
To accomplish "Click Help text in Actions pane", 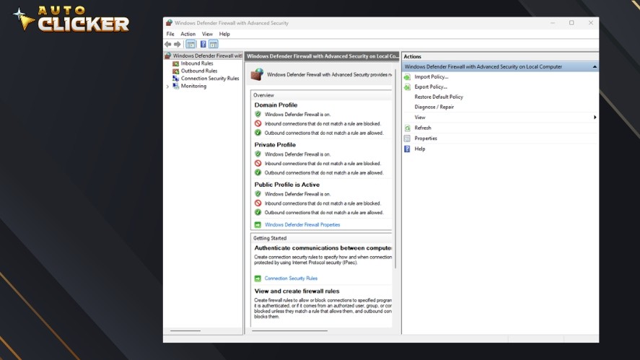I will 420,149.
